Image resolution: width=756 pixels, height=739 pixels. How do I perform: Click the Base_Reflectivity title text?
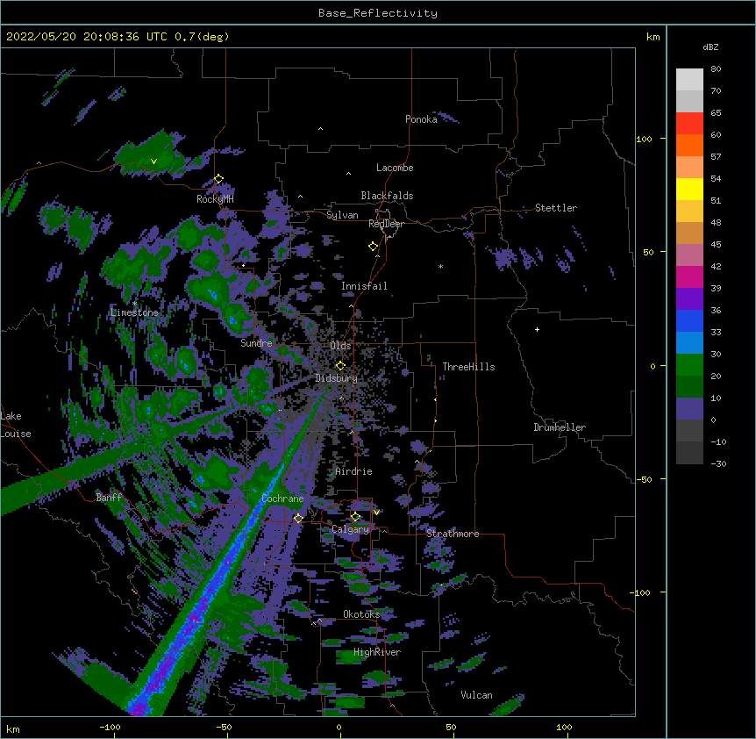tap(377, 13)
